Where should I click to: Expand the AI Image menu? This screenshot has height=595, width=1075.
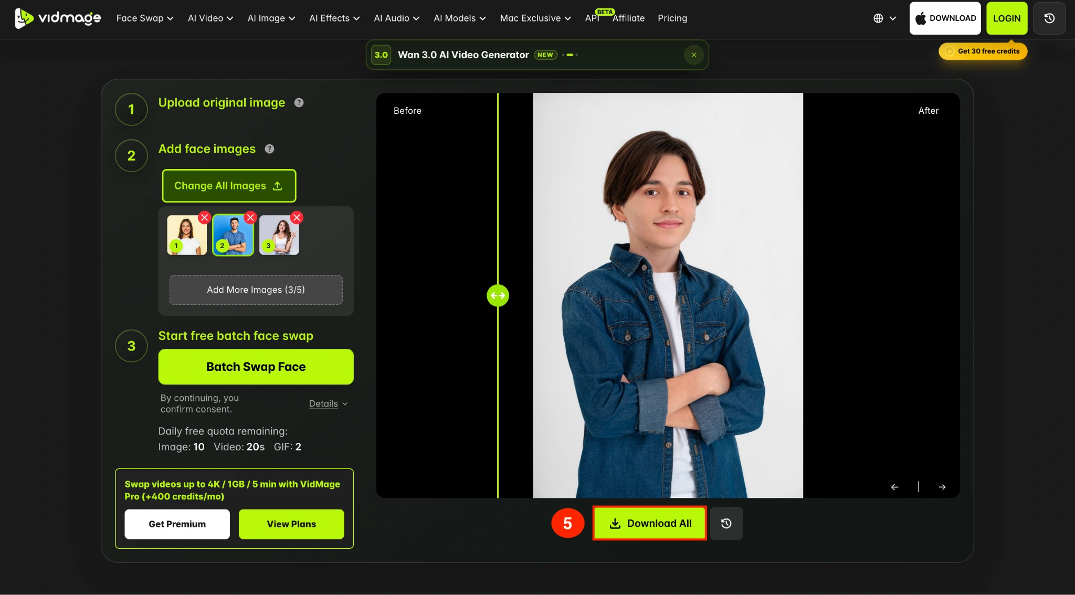271,18
